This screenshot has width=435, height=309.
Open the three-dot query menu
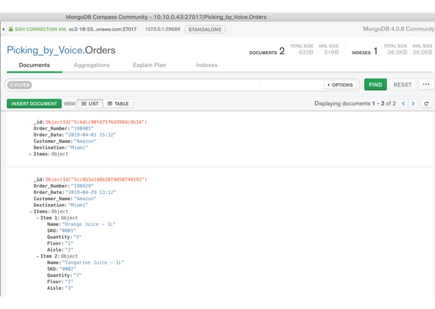pos(426,84)
